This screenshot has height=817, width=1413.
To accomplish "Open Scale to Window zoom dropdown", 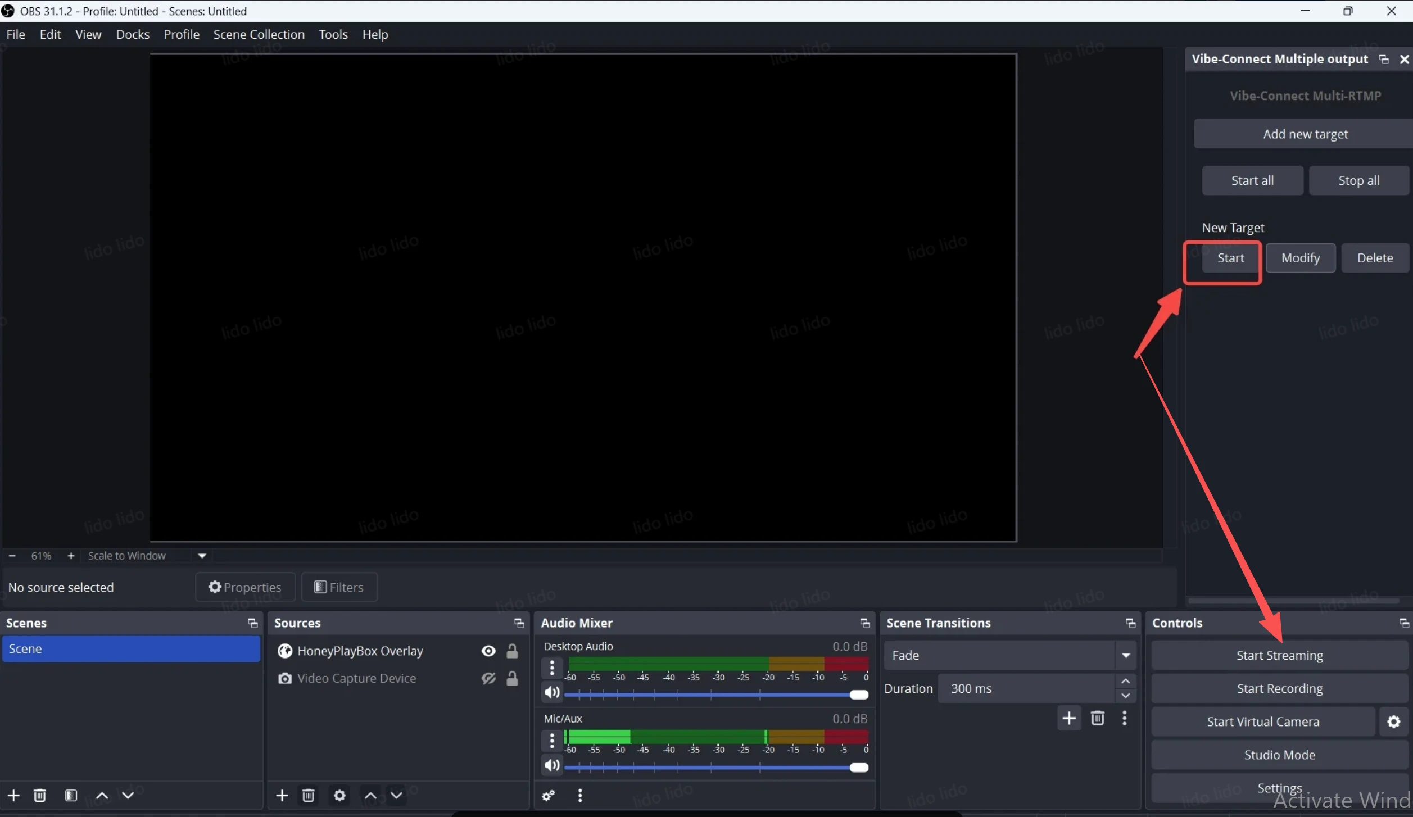I will click(202, 556).
